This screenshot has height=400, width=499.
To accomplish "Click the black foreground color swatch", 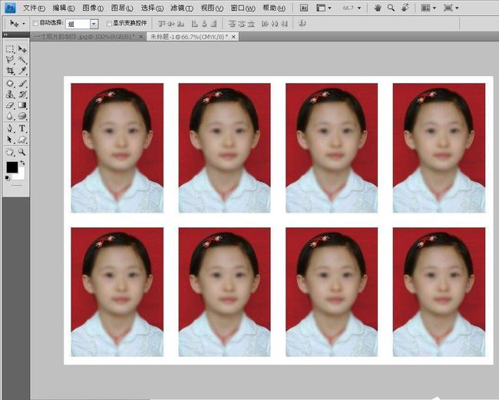I will tap(12, 167).
